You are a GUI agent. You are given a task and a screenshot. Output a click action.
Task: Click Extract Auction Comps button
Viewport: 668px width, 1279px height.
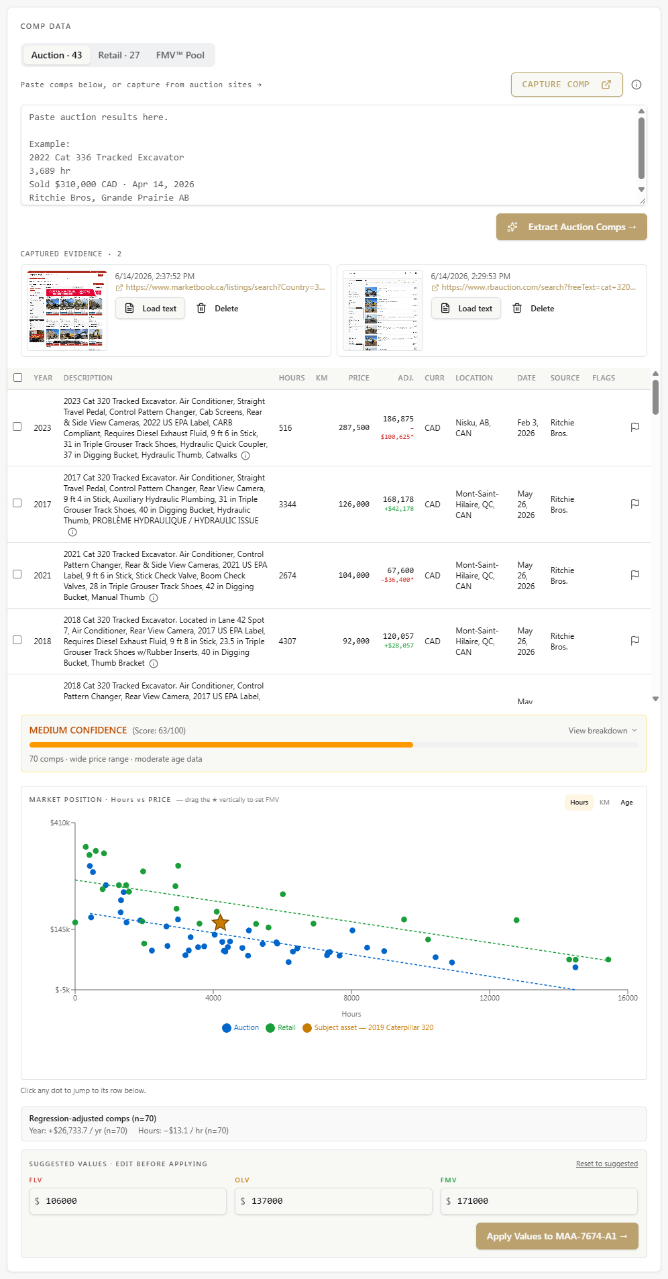(x=571, y=227)
